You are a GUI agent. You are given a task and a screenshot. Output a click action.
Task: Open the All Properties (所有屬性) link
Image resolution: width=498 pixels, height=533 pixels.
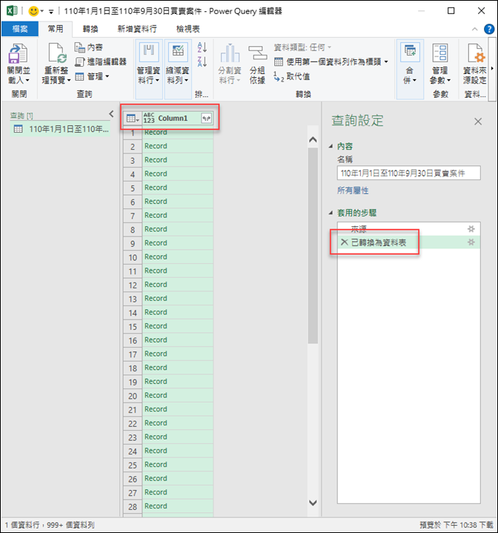pos(353,191)
